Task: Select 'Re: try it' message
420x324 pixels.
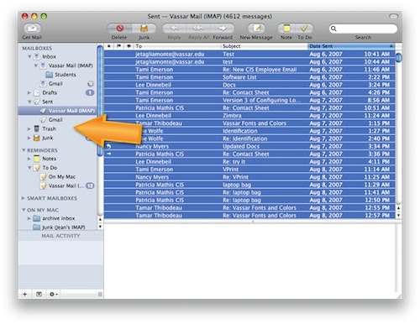Action: coord(249,162)
